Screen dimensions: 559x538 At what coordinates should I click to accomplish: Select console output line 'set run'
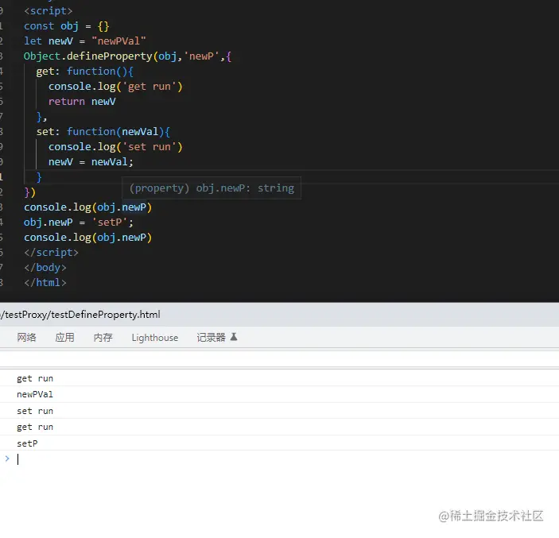(x=35, y=411)
